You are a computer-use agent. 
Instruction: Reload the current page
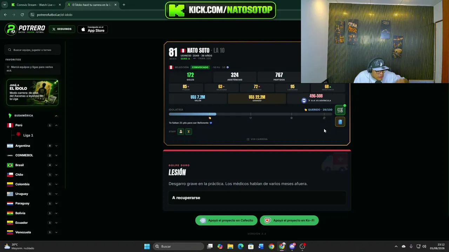(x=22, y=15)
